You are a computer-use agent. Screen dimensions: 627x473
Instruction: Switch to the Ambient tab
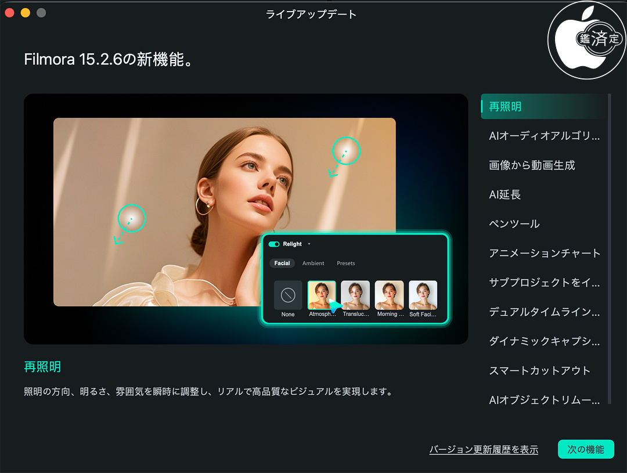click(x=313, y=263)
